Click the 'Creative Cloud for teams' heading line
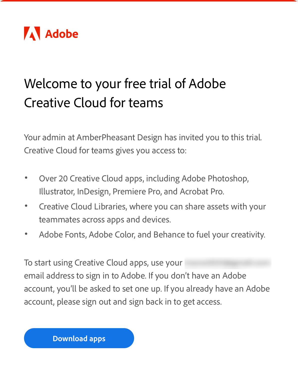 pyautogui.click(x=94, y=103)
